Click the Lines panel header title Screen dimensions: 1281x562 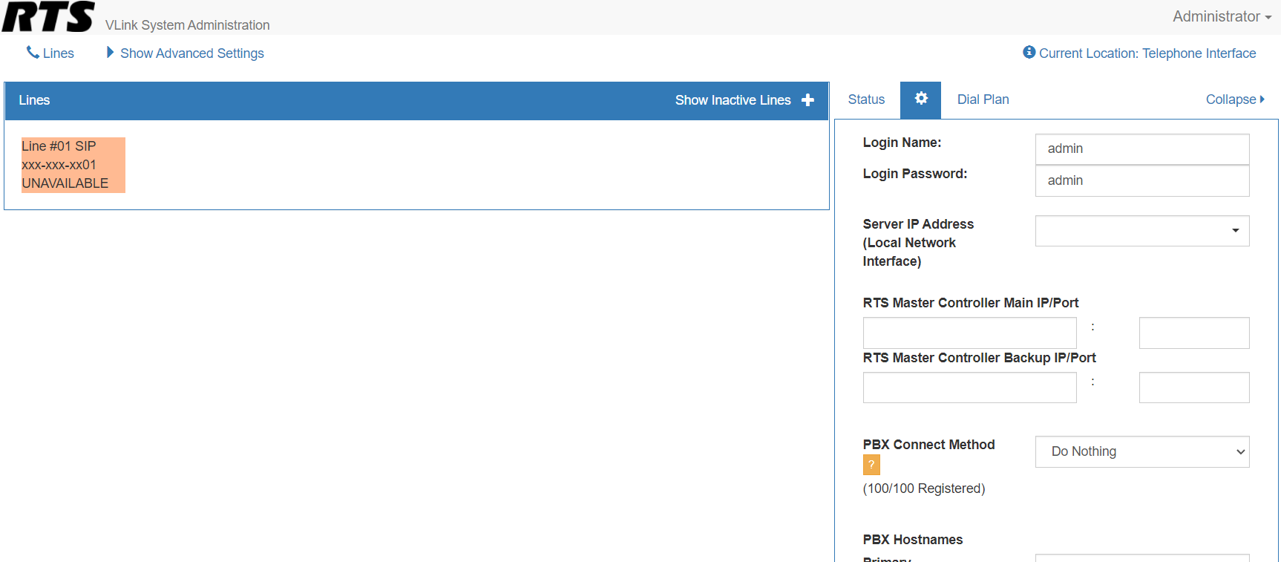pyautogui.click(x=34, y=100)
